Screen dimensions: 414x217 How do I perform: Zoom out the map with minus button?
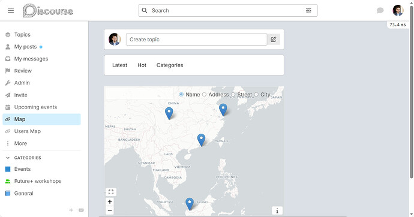[x=110, y=210]
